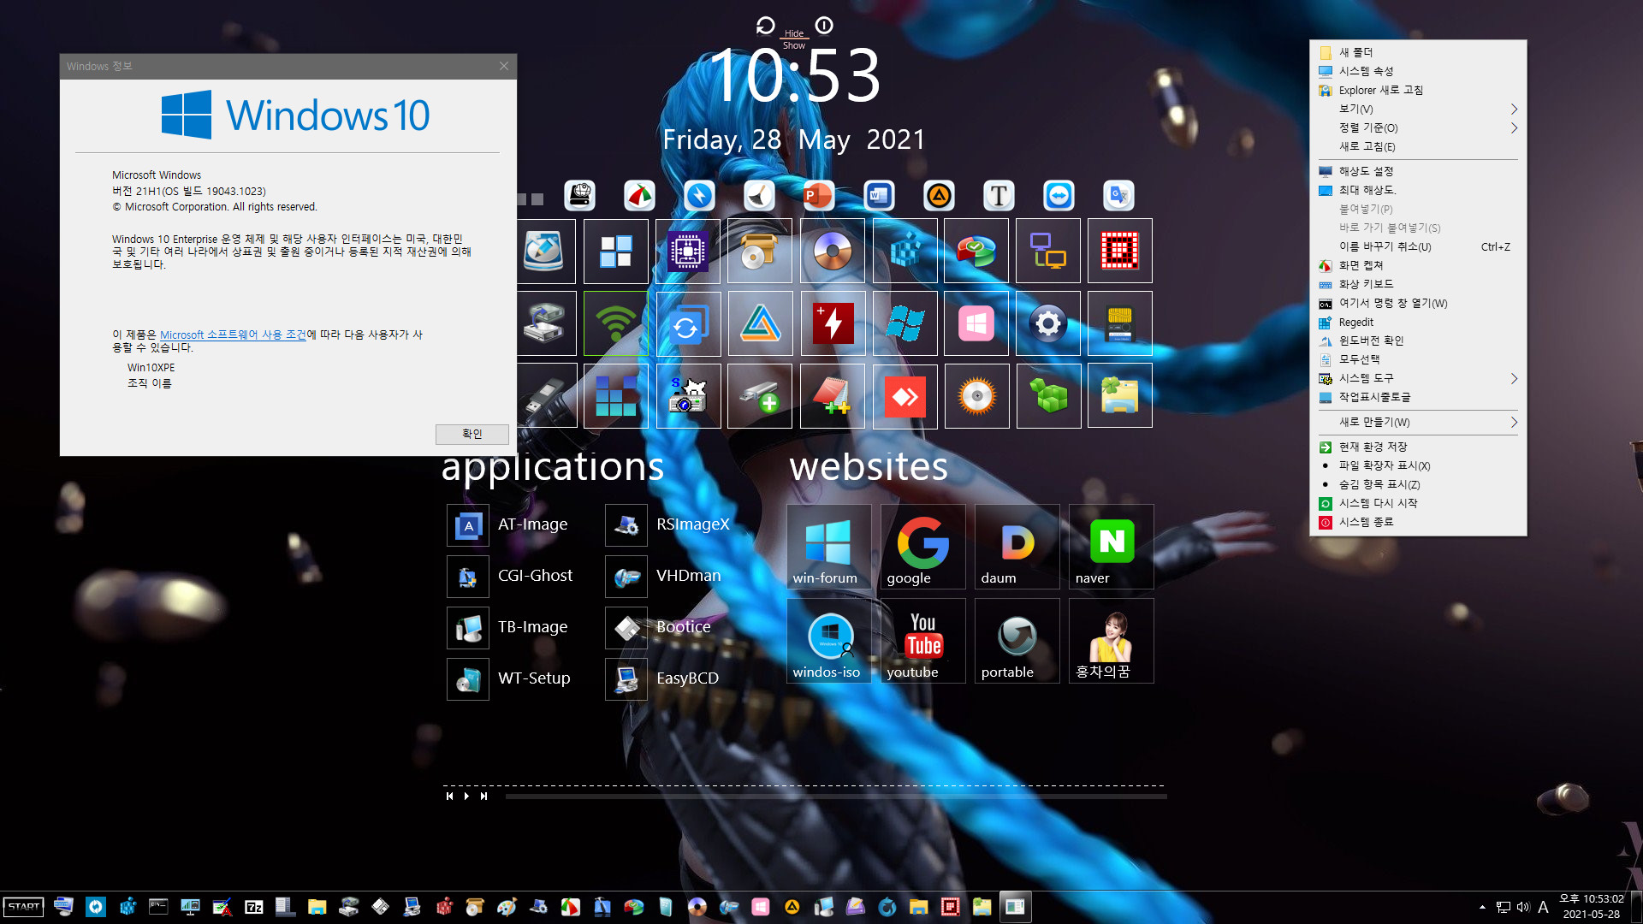
Task: Open the naver website tile
Action: click(x=1111, y=546)
